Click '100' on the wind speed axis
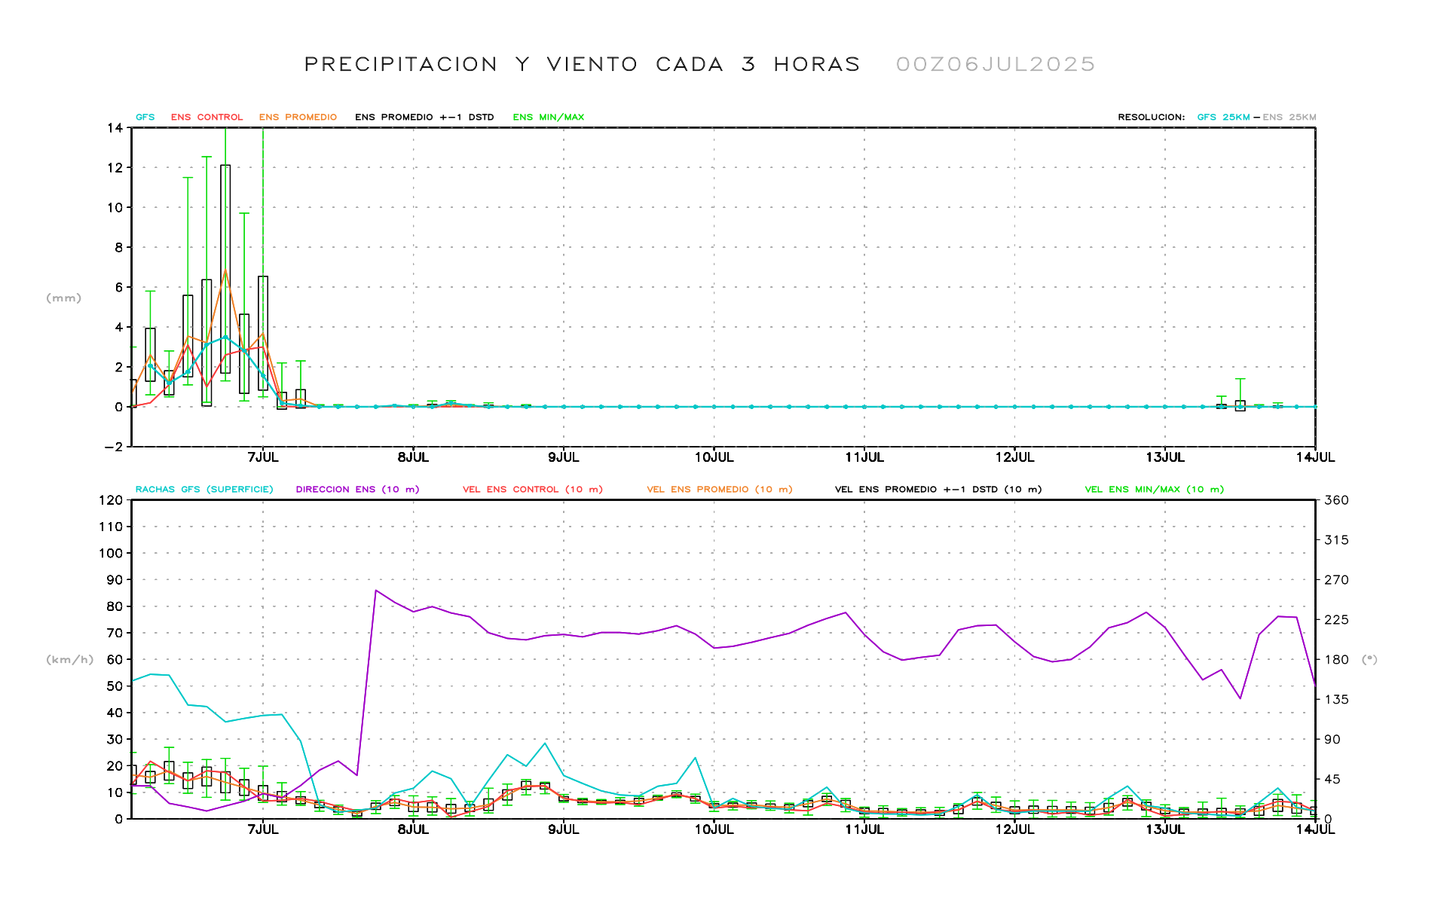The height and width of the screenshot is (904, 1447). pos(111,553)
